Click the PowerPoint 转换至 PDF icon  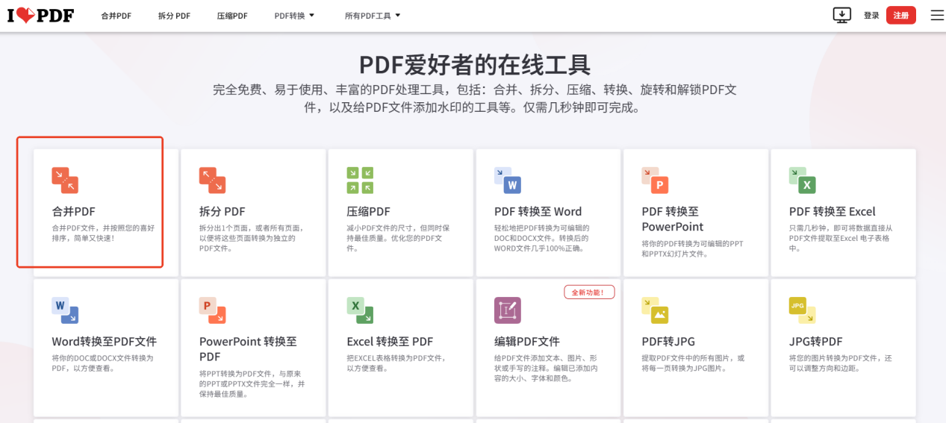point(212,310)
